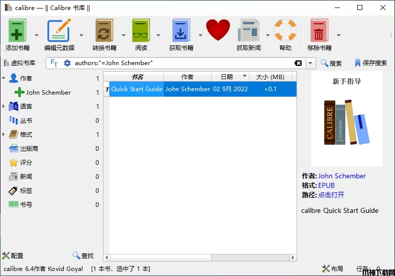Click the calibre Quick Start Guide description text
Screen dimensions: 395x276
[x=340, y=210]
